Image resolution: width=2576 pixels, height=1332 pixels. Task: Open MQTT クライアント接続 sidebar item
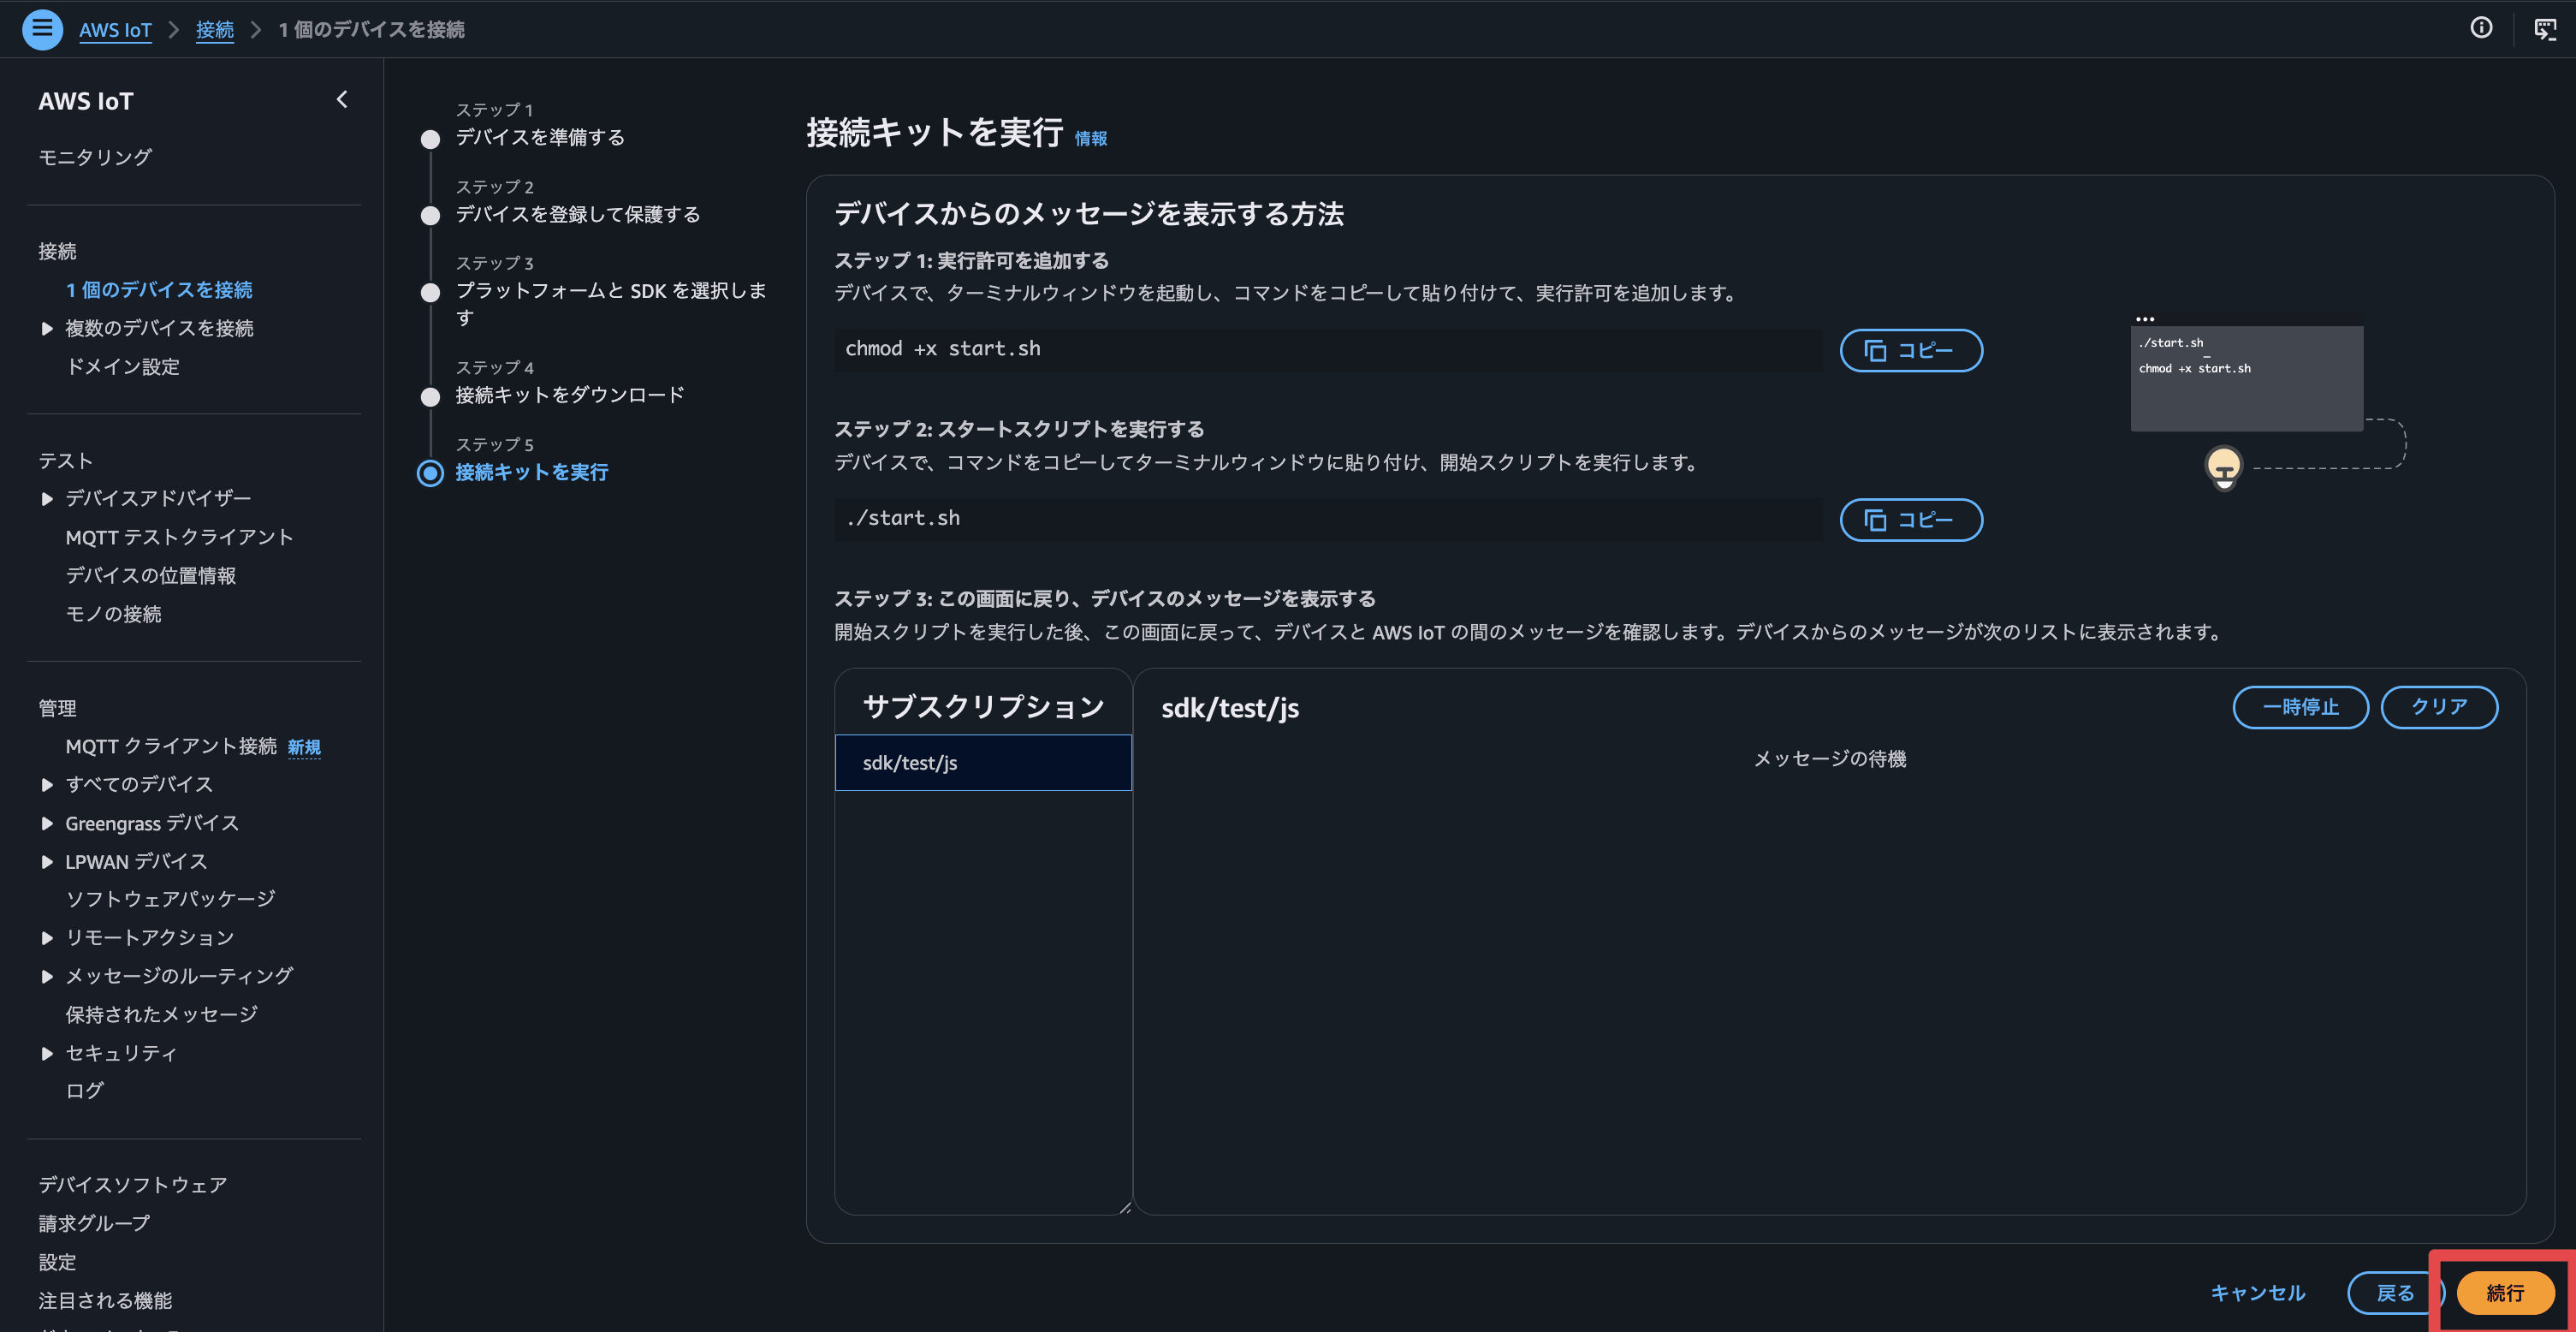point(171,746)
